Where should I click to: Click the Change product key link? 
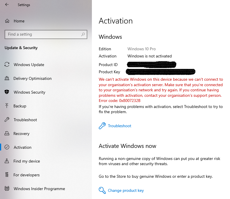coord(126,190)
